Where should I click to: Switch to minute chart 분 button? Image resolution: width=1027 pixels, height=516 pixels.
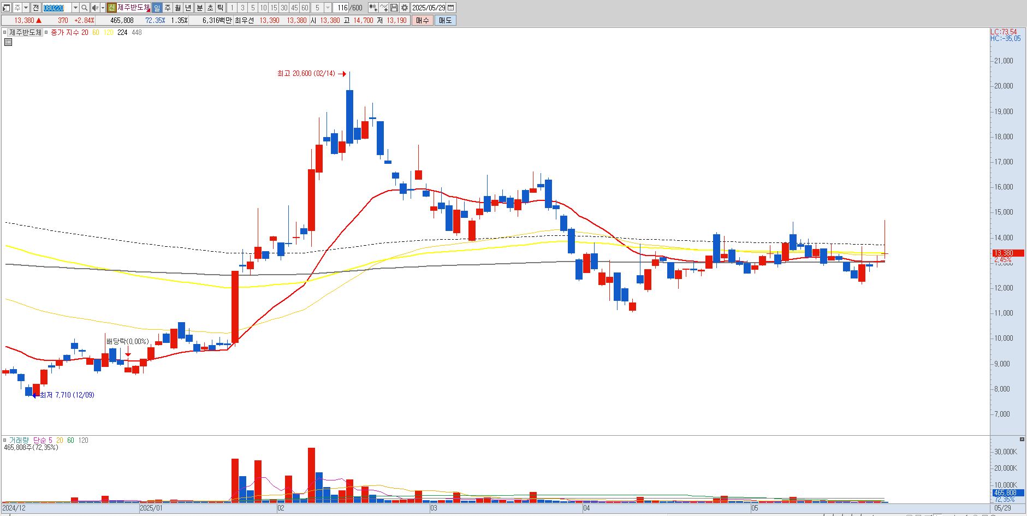coord(199,8)
